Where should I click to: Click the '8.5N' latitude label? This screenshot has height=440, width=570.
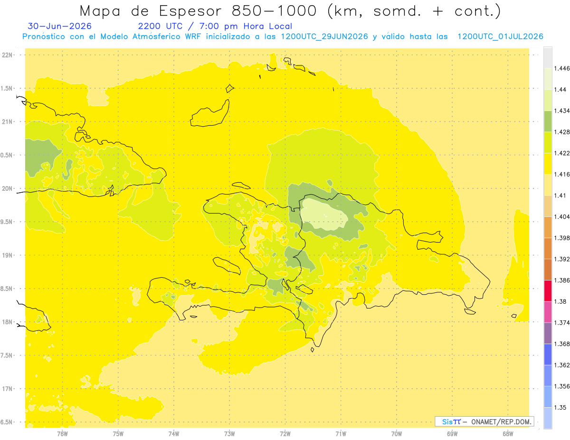(7, 289)
